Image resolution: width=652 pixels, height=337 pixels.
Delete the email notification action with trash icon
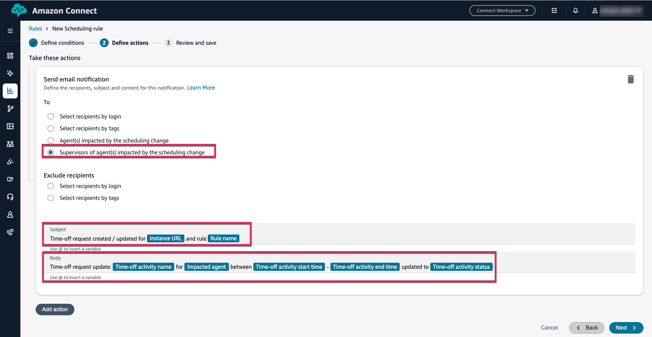(631, 79)
